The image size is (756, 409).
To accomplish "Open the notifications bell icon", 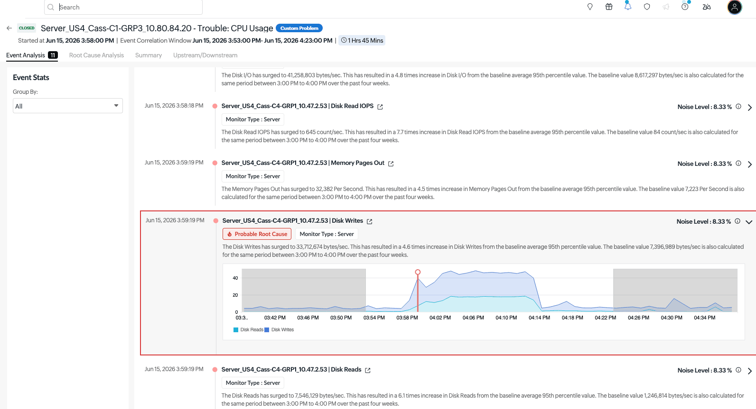I will click(628, 7).
